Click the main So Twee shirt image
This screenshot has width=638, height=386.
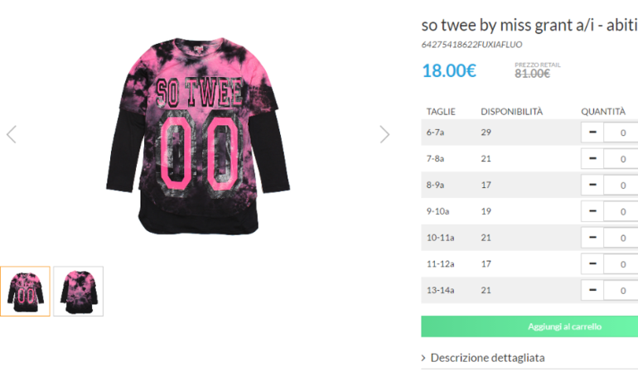click(x=198, y=136)
